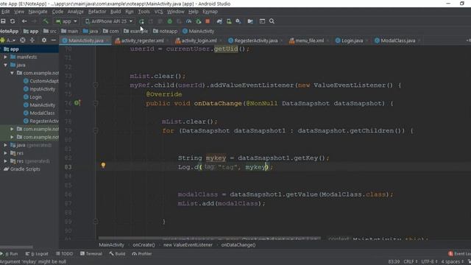Image resolution: width=471 pixels, height=265 pixels.
Task: Open the Navigate menu
Action: [38, 12]
